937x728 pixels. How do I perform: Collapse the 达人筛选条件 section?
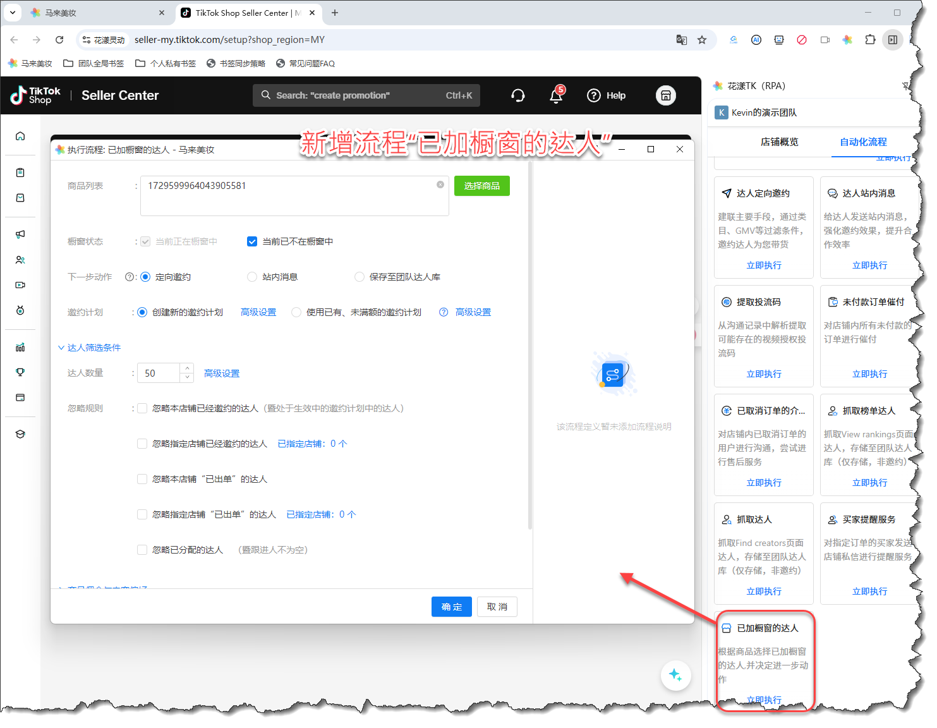click(x=61, y=348)
